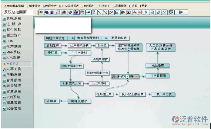Select 总帐系统 in the left sidebar

click(14, 19)
